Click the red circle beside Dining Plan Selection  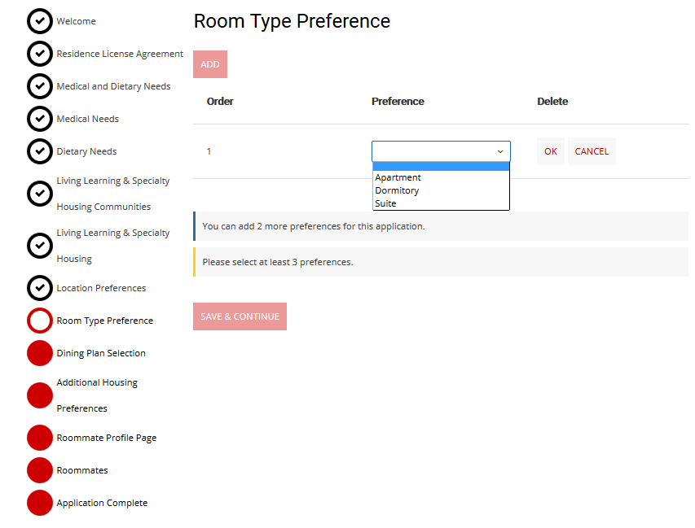click(x=40, y=353)
